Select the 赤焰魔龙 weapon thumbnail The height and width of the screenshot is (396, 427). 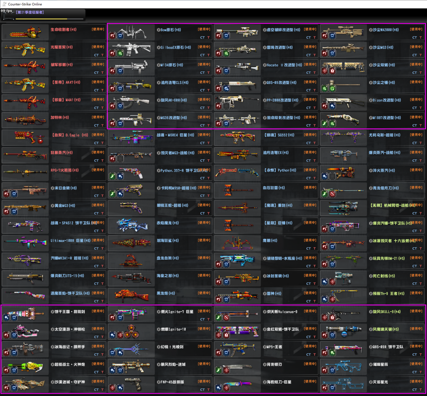[131, 225]
